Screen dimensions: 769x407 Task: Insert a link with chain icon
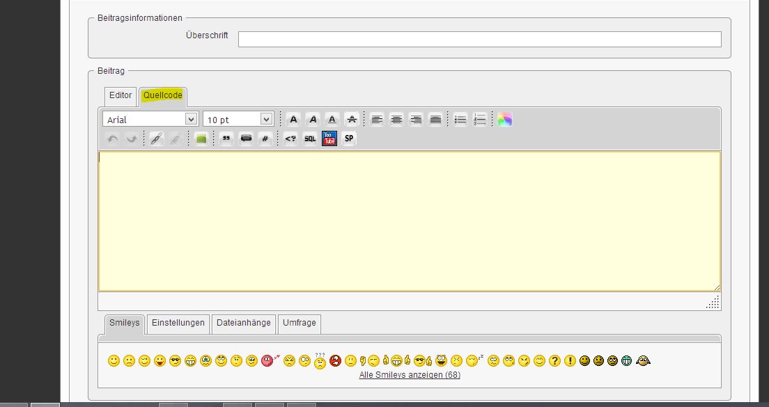[156, 138]
